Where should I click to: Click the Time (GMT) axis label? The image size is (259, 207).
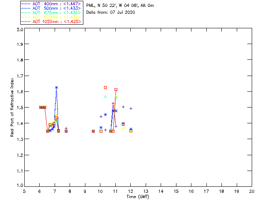[x=138, y=197]
